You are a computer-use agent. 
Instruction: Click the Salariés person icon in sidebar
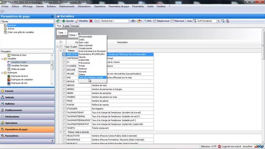[x=2, y=97]
